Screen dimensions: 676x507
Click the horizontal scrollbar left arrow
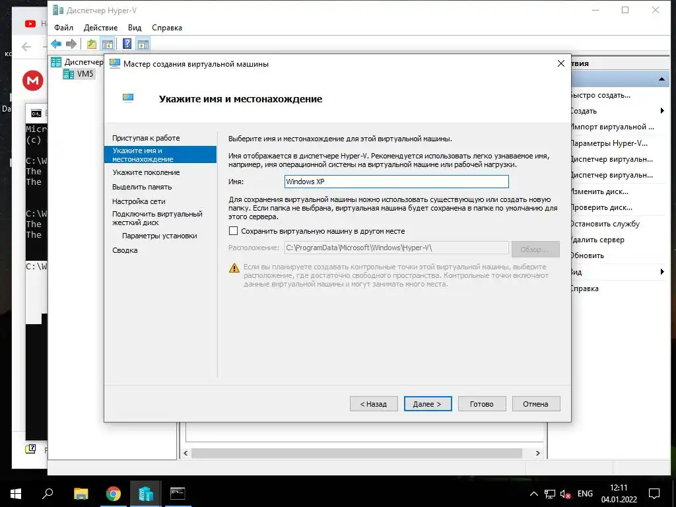tap(186, 453)
